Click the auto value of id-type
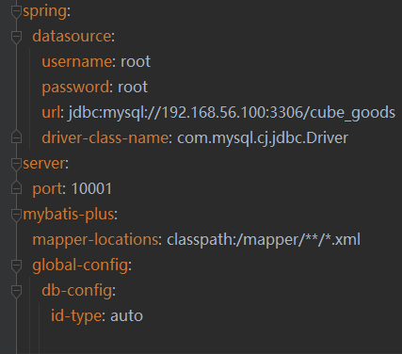 tap(126, 316)
